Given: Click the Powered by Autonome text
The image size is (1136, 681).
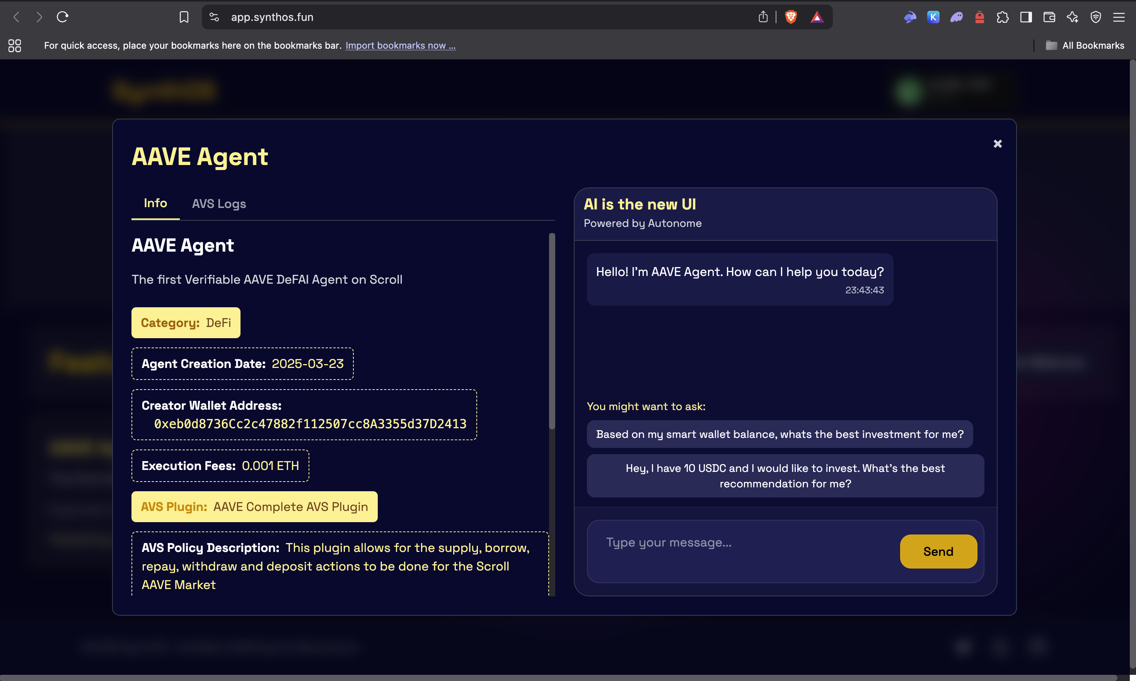Looking at the screenshot, I should (643, 223).
